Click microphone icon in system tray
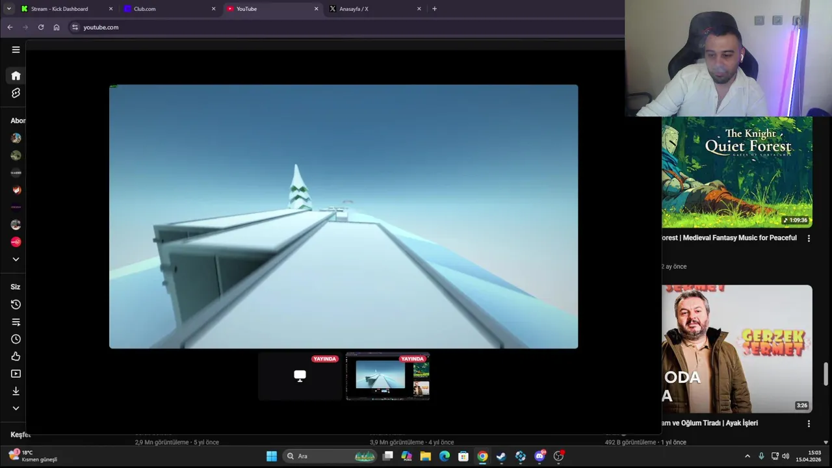Image resolution: width=832 pixels, height=468 pixels. coord(761,456)
